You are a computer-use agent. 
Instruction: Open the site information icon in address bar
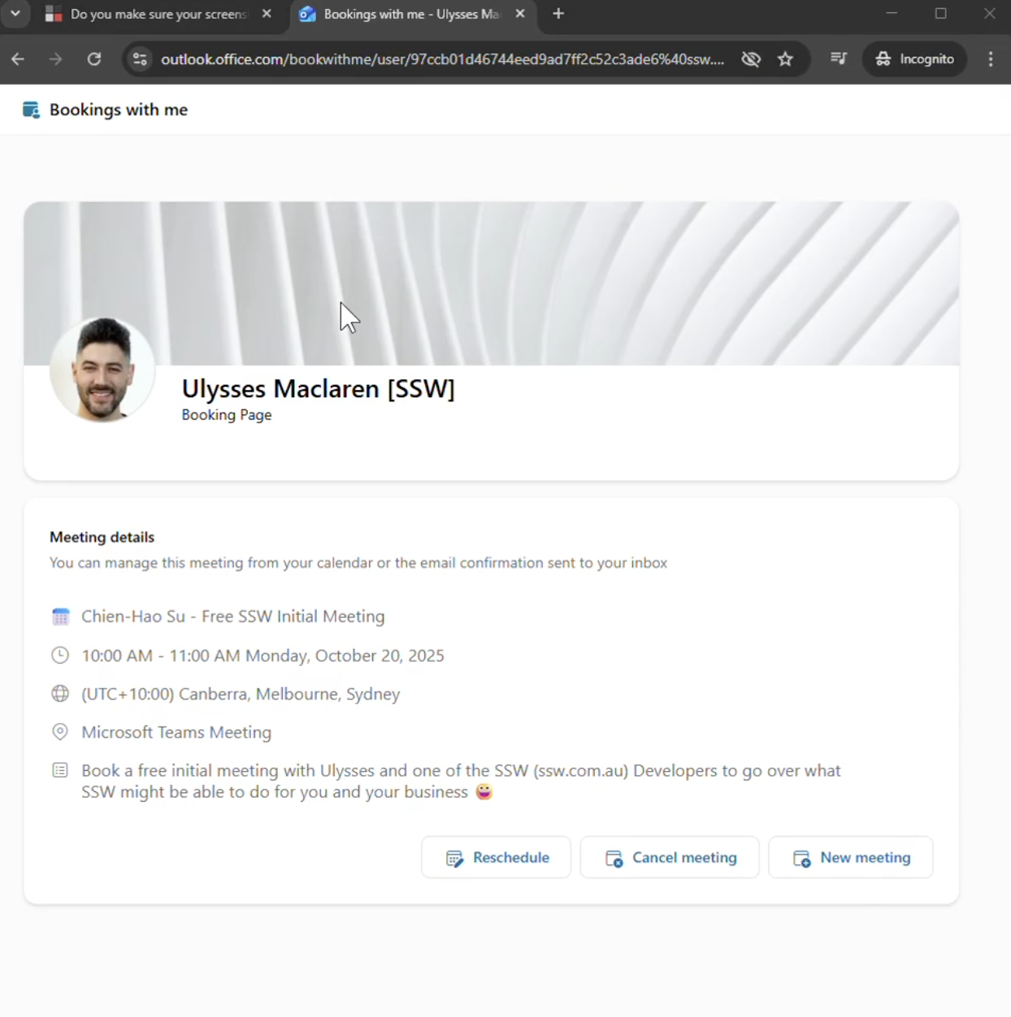coord(140,58)
